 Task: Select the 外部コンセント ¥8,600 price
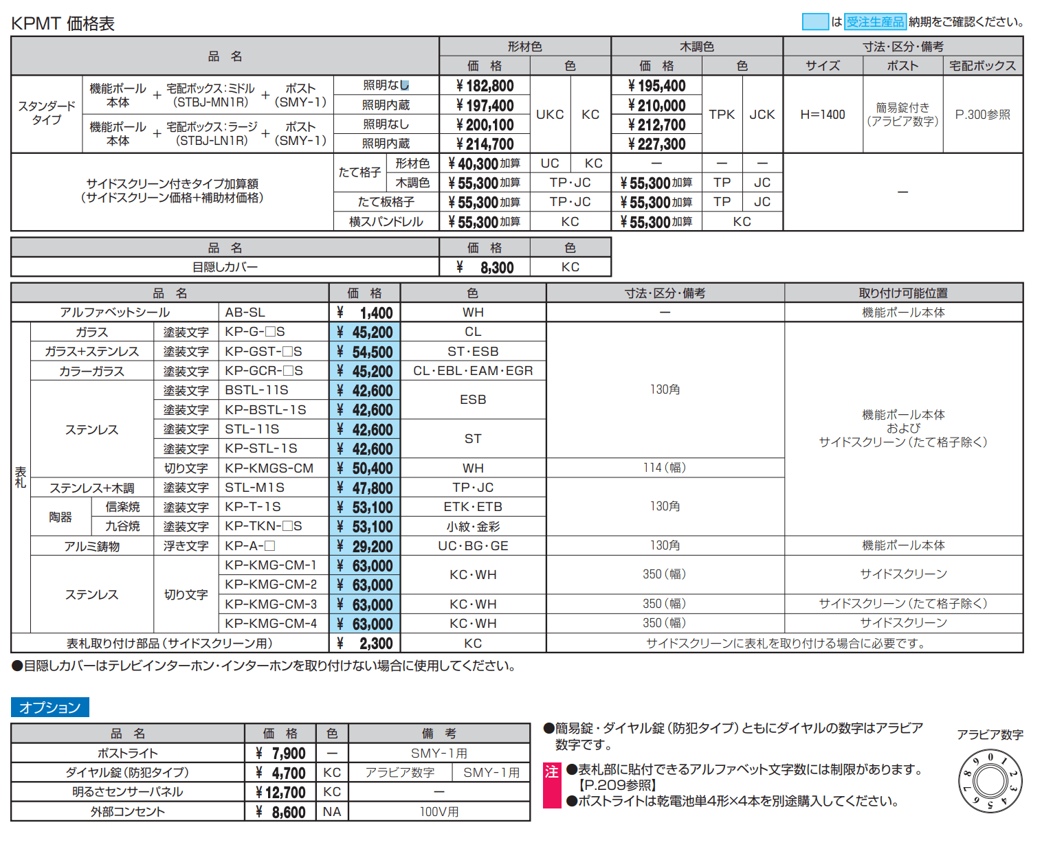(x=280, y=813)
